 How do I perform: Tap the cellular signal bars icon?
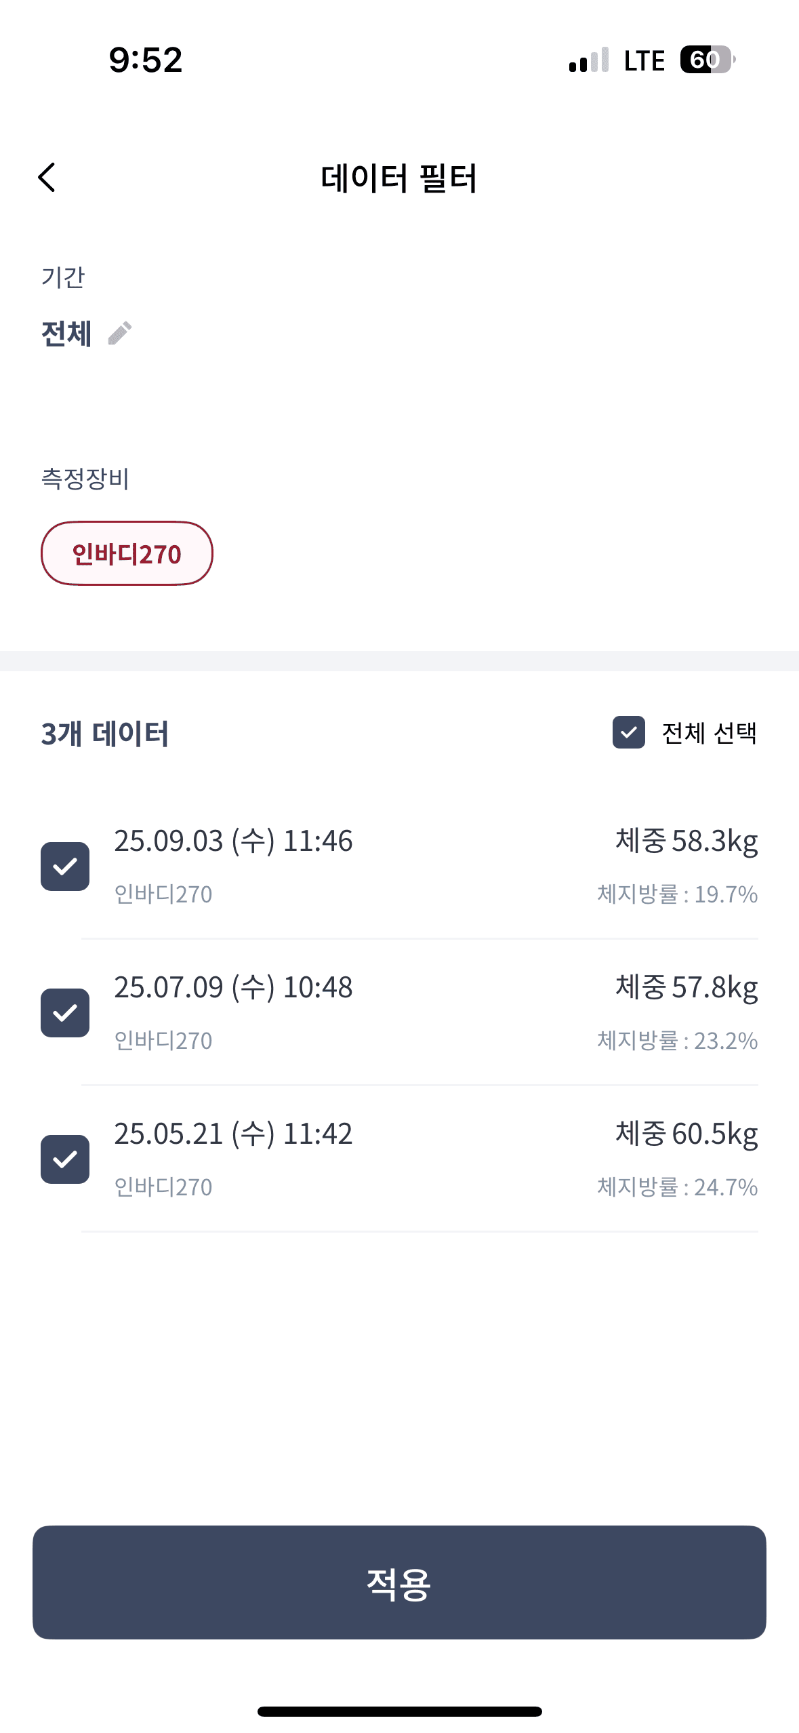(589, 60)
